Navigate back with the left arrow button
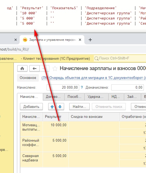Screen dimensions: 146x173 coord(34,68)
